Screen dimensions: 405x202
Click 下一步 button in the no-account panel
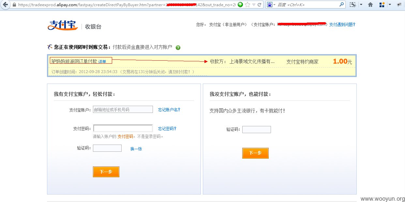(x=255, y=153)
